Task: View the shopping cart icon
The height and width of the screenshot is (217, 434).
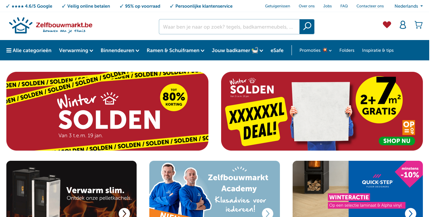Action: click(419, 25)
